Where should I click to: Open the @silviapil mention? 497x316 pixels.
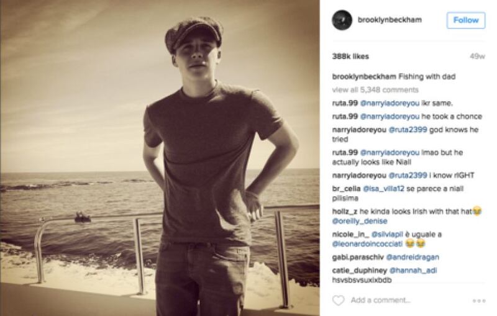(x=387, y=234)
